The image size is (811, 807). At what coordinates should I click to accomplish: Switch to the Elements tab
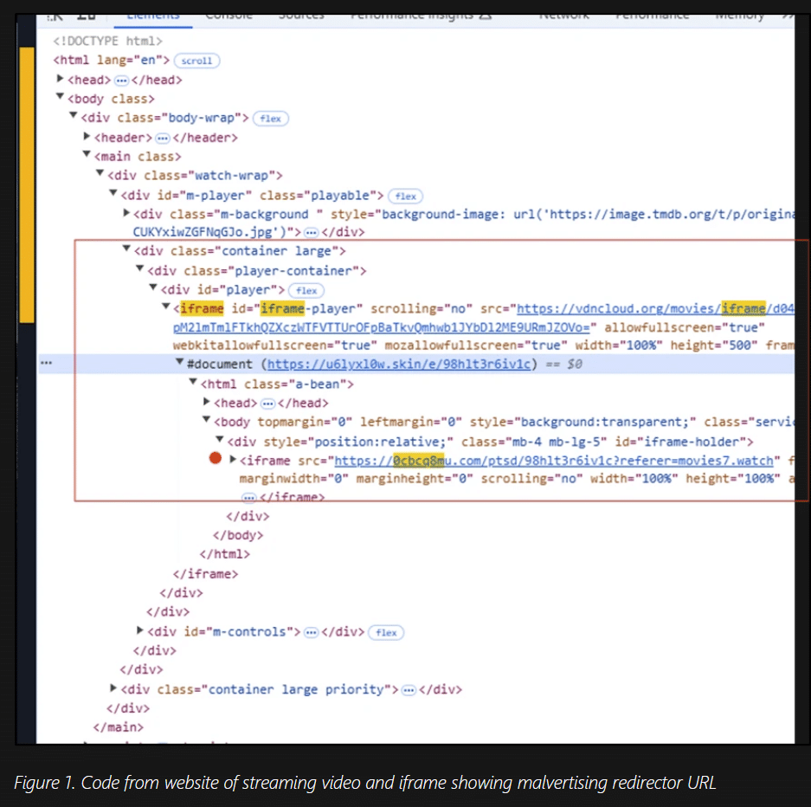(x=153, y=17)
